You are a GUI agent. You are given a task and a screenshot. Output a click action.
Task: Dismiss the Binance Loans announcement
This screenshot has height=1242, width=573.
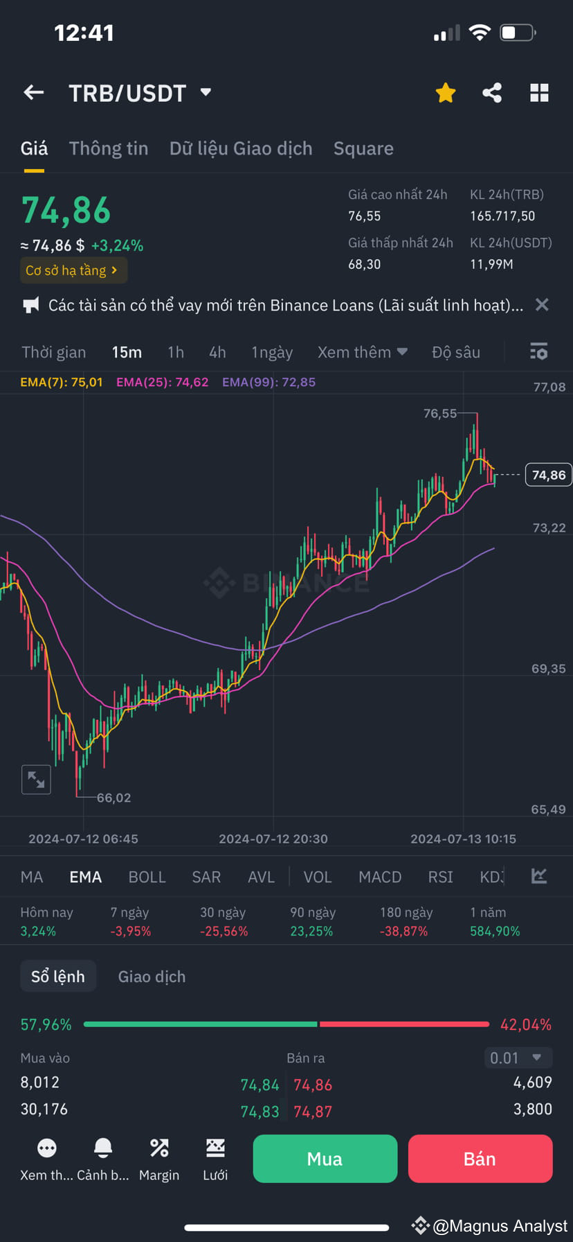543,305
